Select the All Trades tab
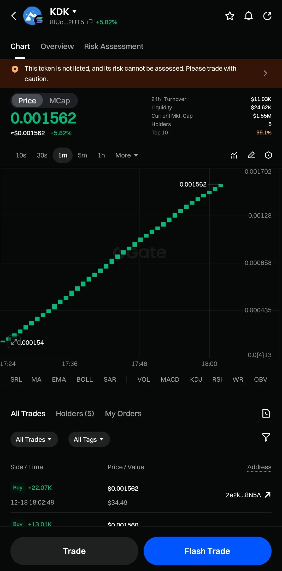The height and width of the screenshot is (571, 282). [28, 414]
